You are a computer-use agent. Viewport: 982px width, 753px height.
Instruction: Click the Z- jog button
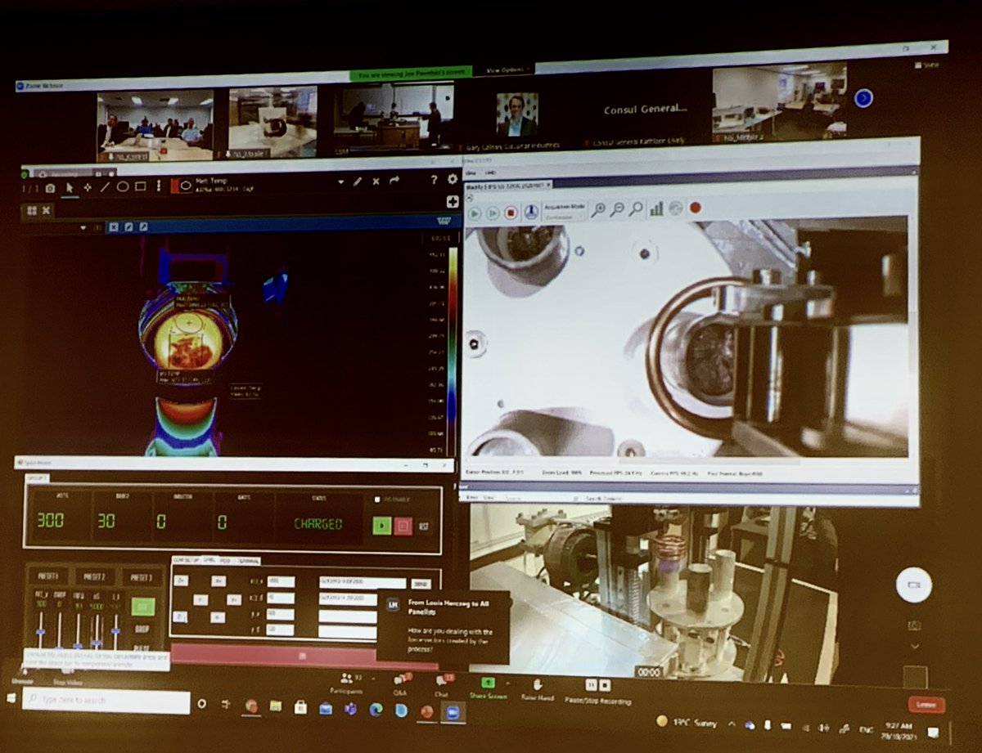tap(181, 617)
